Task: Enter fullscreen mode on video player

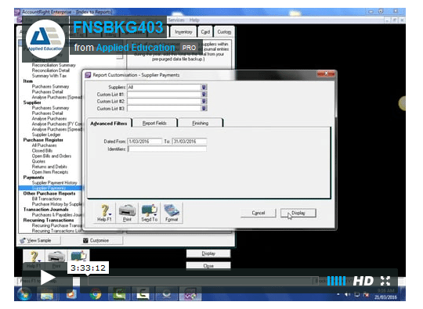Action: coord(385,281)
